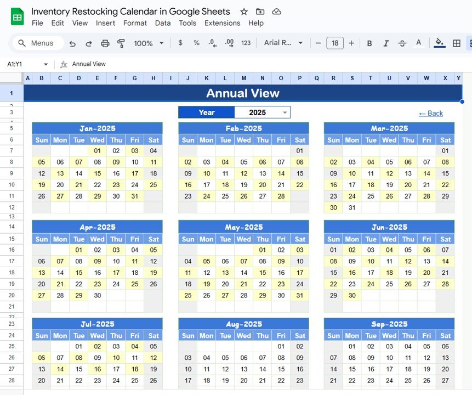The image size is (472, 395).
Task: Open the Help menu
Action: tap(256, 23)
